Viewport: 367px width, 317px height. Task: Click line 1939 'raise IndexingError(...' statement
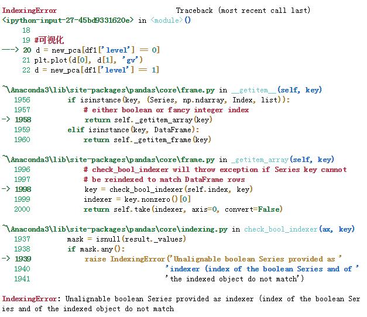click(213, 259)
